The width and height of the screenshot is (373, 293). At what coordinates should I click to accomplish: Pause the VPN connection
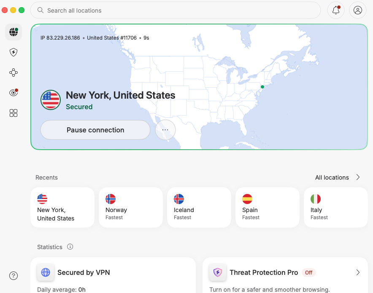(x=95, y=130)
